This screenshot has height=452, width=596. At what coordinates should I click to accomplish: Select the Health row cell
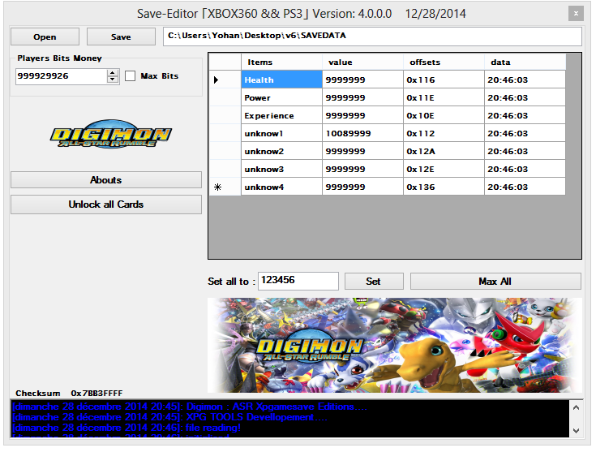281,80
